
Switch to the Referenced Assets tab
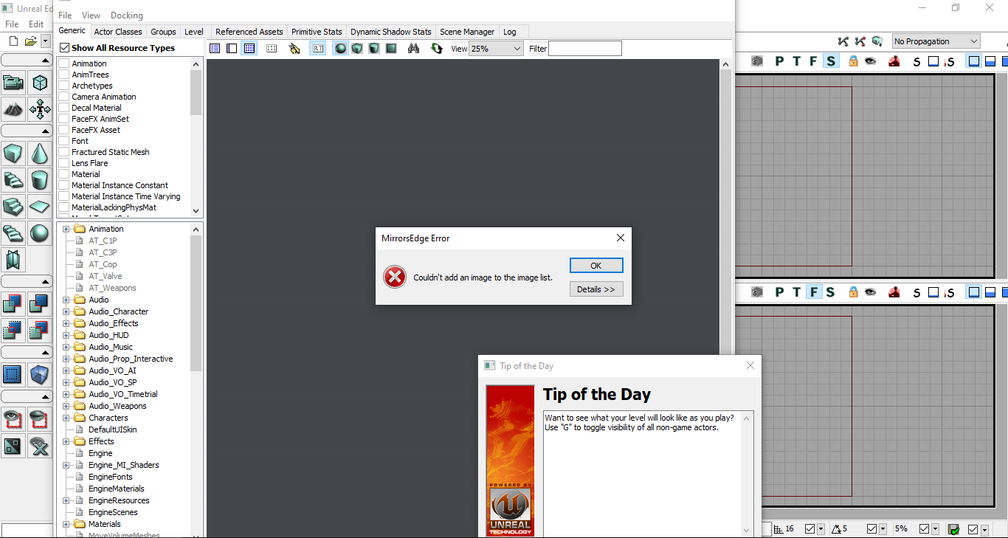click(x=249, y=32)
